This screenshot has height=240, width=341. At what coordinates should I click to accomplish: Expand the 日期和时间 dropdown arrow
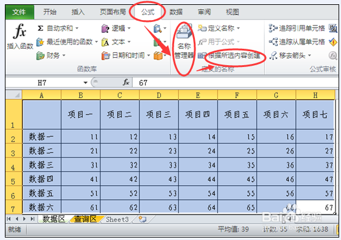(x=149, y=55)
